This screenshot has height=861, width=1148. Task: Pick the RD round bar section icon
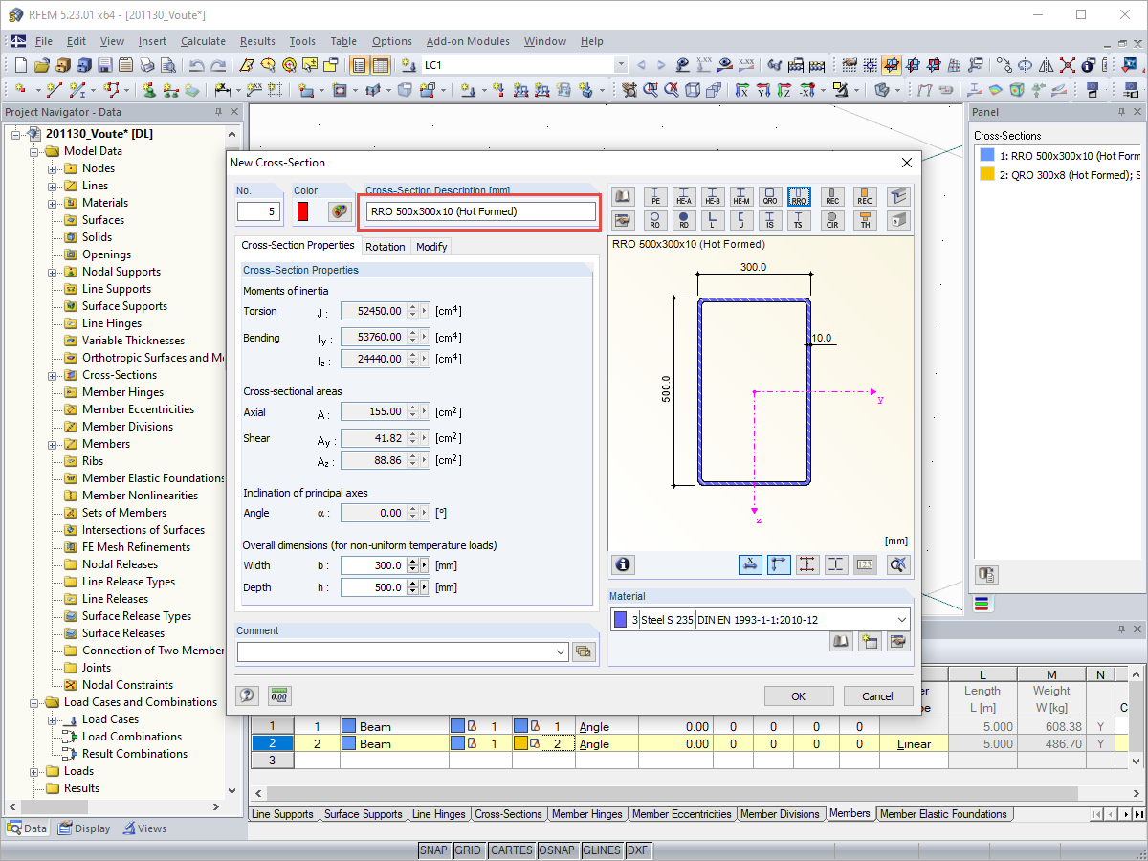point(683,220)
